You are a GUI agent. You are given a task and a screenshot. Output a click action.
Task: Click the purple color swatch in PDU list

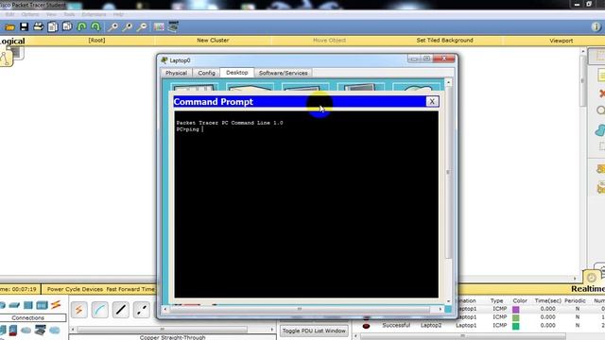[x=515, y=309]
